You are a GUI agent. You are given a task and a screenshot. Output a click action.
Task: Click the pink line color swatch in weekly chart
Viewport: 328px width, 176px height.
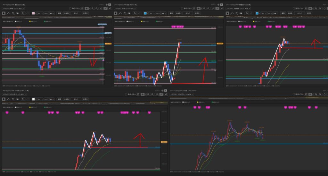(x=33, y=13)
